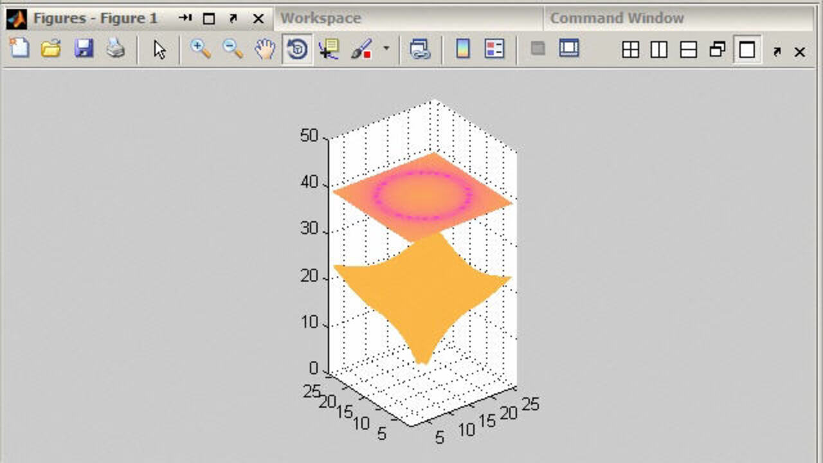Insert a colorbar from the toolbar
823x463 pixels.
click(462, 49)
